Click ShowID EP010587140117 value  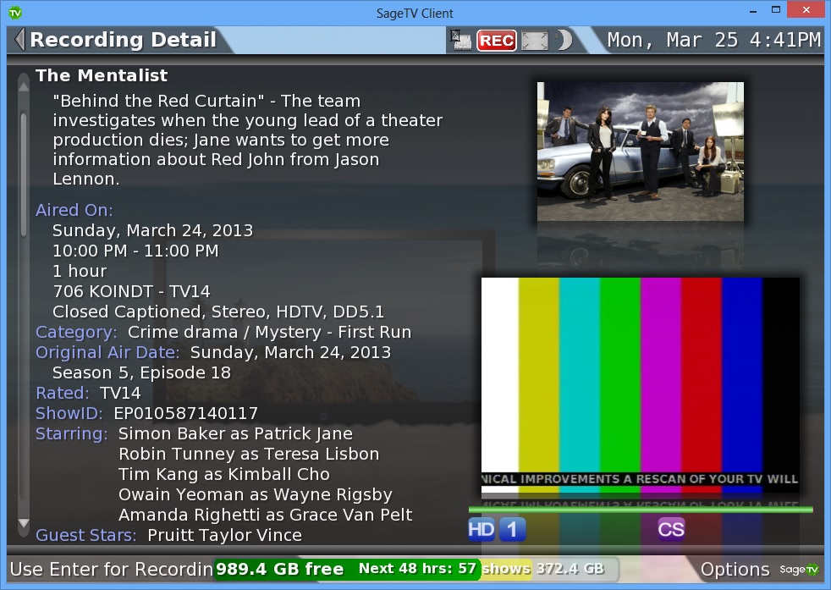tap(186, 413)
